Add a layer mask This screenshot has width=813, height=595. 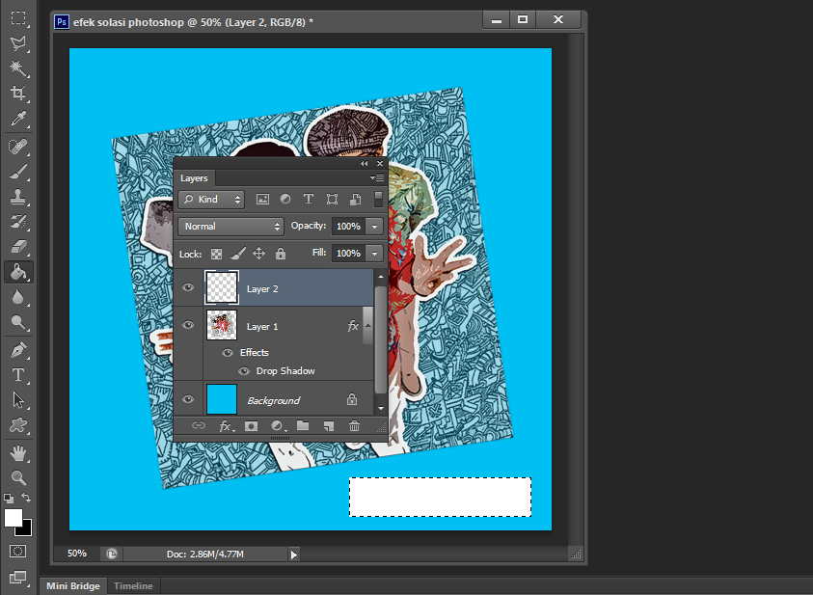[251, 426]
